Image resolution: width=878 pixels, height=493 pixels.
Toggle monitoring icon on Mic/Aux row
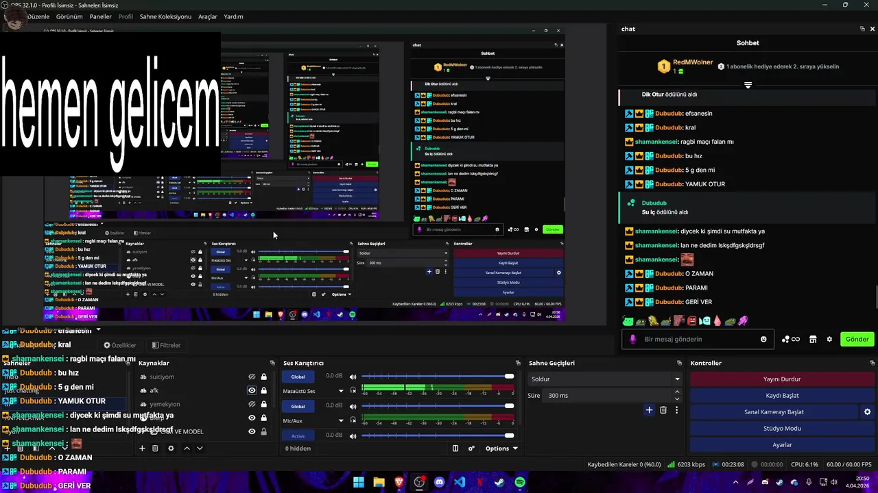click(353, 420)
